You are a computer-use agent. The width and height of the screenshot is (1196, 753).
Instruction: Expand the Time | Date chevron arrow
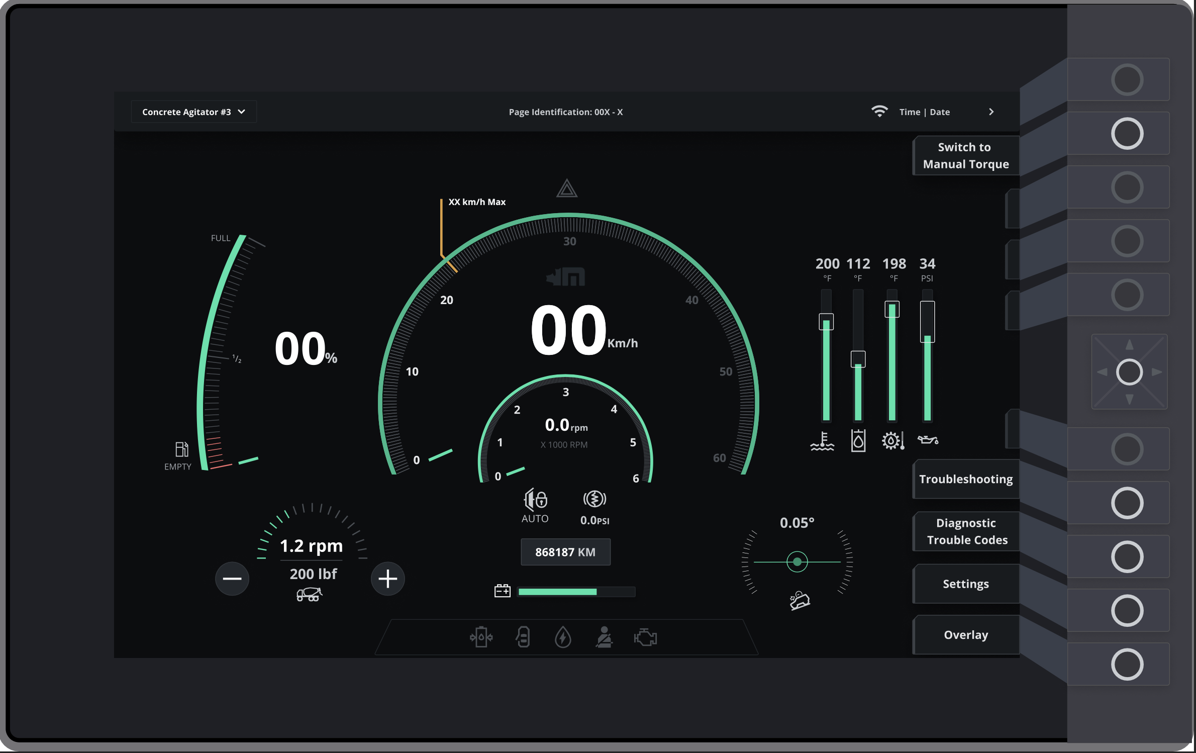pos(991,112)
